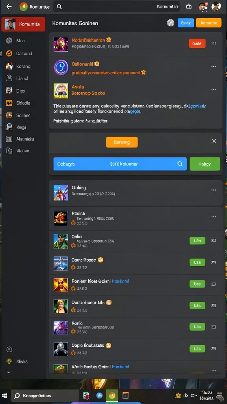
Task: Click the Onlim game thumbnail
Action: click(61, 241)
